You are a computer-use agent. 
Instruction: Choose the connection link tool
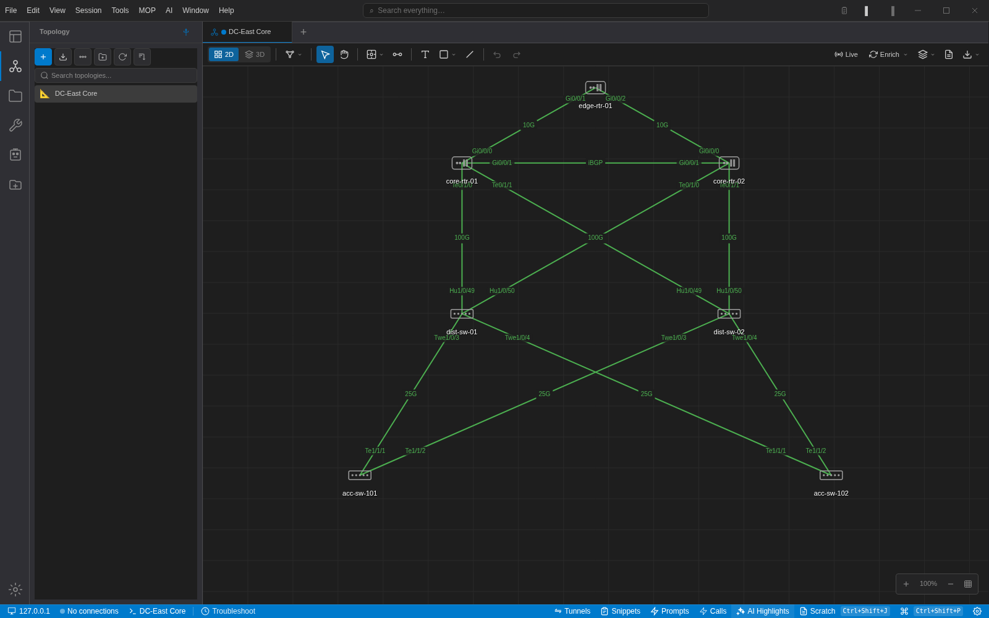coord(397,54)
